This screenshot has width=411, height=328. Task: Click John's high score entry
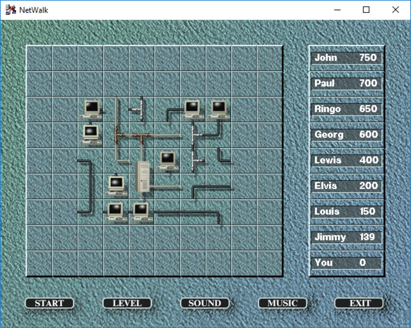(346, 58)
